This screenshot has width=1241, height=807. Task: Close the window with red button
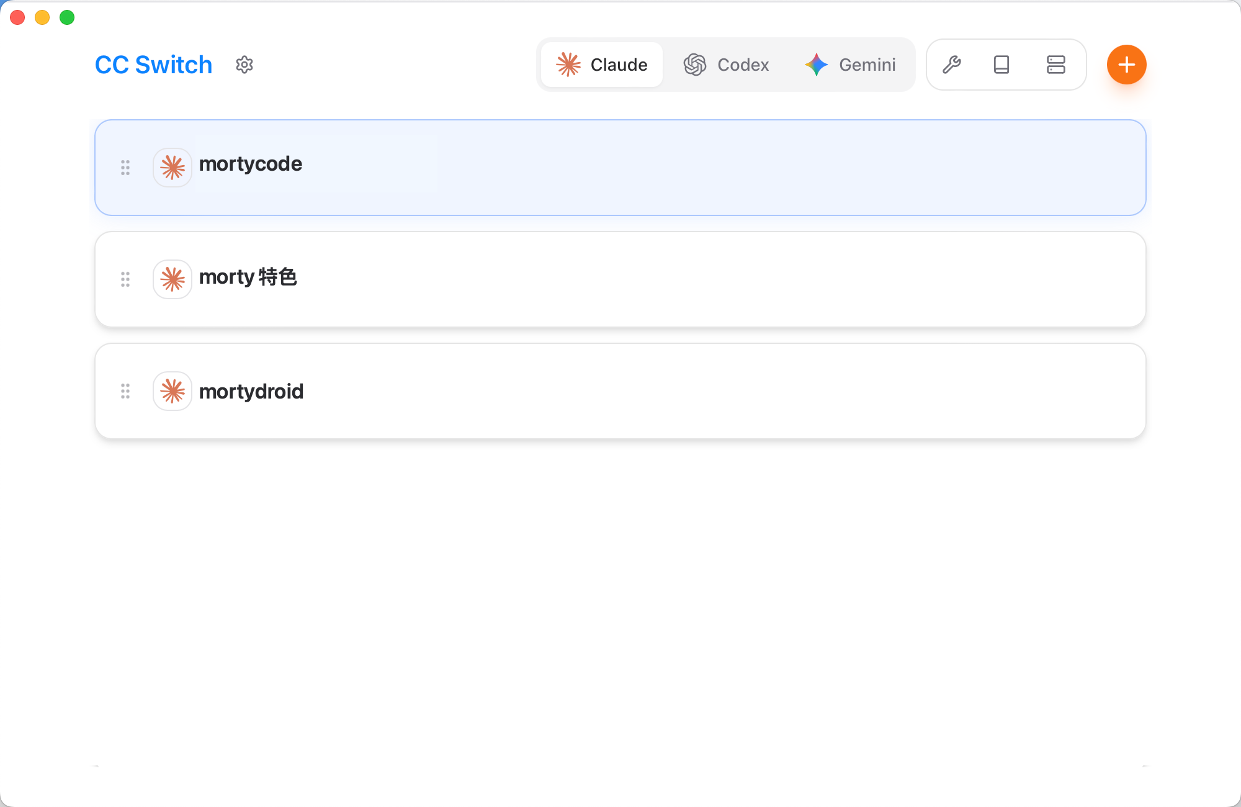click(x=17, y=17)
